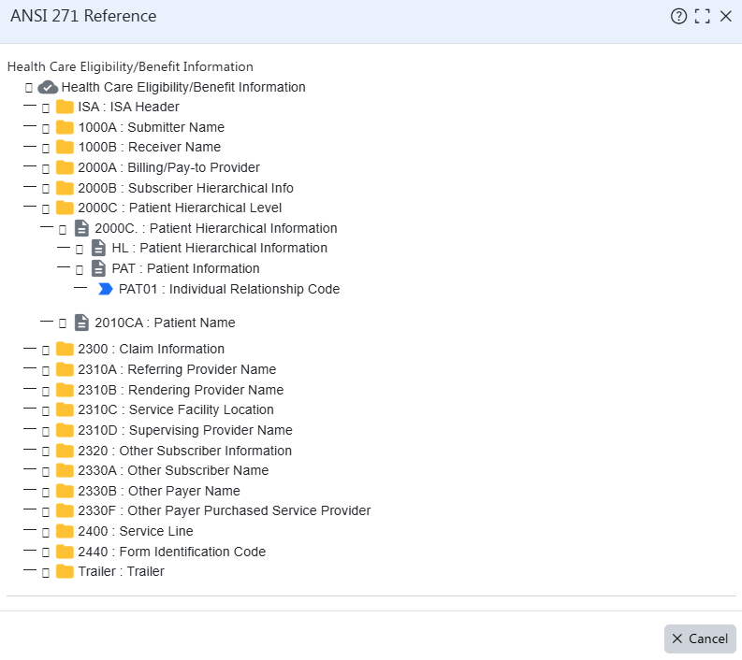Select '2300 : Claim Information' text
Screen dimensions: 742x660
151,349
